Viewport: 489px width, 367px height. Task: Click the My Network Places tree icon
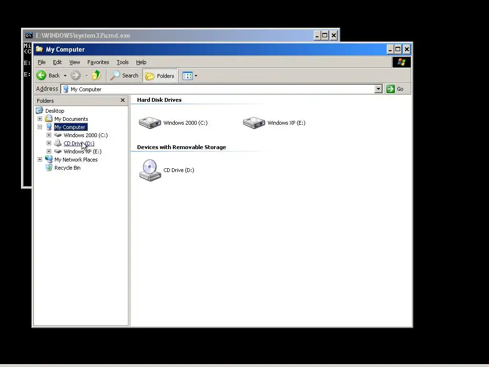click(49, 159)
